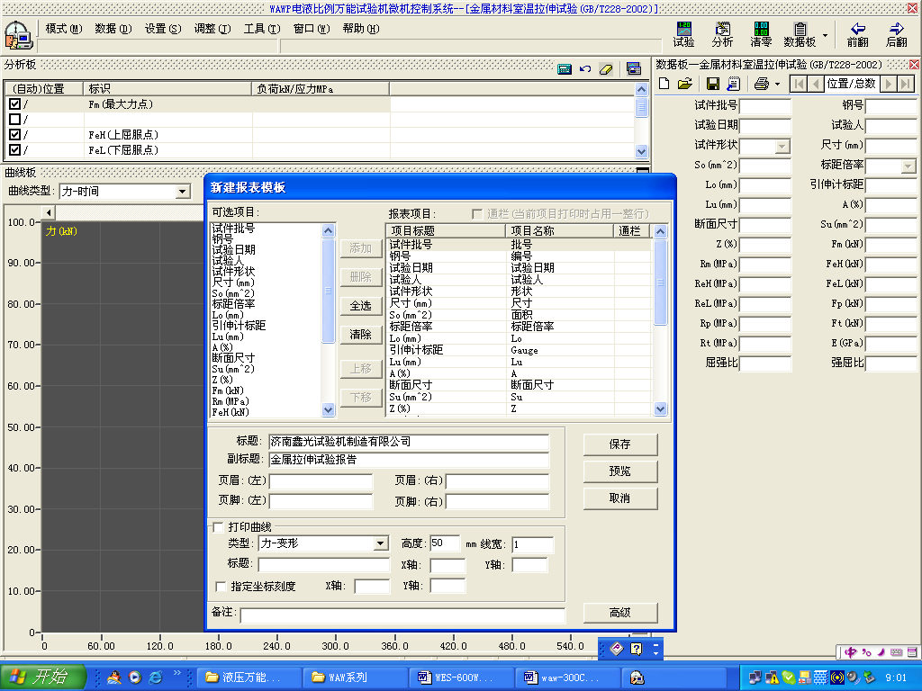922x691 pixels.
Task: Click the soft keyboard icon in IME bar
Action: click(x=896, y=652)
